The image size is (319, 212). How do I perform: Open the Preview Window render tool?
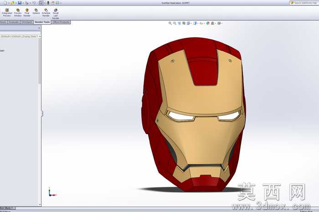(18, 13)
